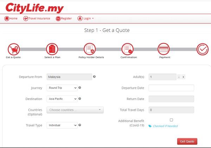Click the help icon next to Journey

tap(80, 88)
